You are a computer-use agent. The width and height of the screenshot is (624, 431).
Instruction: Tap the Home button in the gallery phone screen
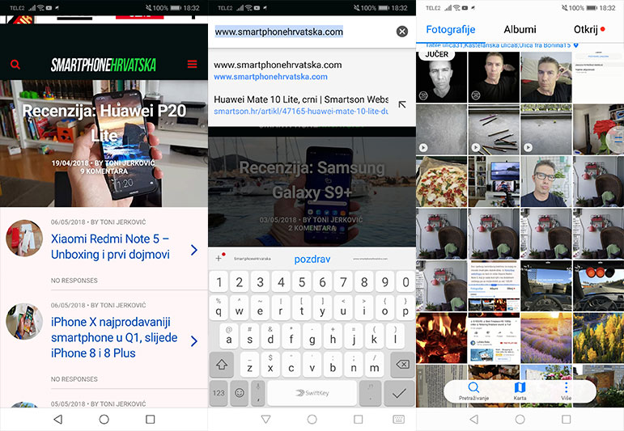coord(520,419)
